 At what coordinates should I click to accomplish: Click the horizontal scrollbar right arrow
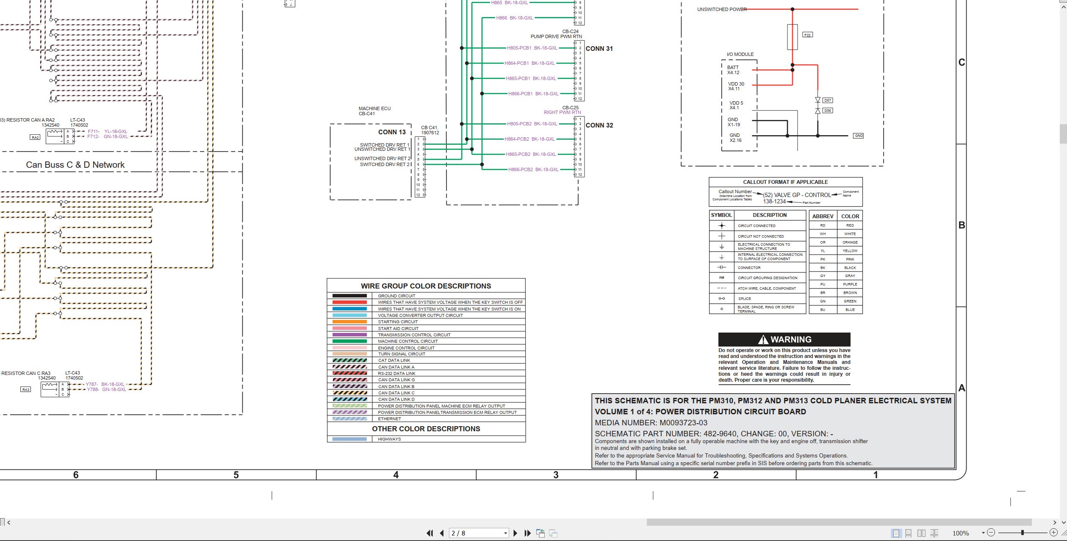[x=1055, y=522]
